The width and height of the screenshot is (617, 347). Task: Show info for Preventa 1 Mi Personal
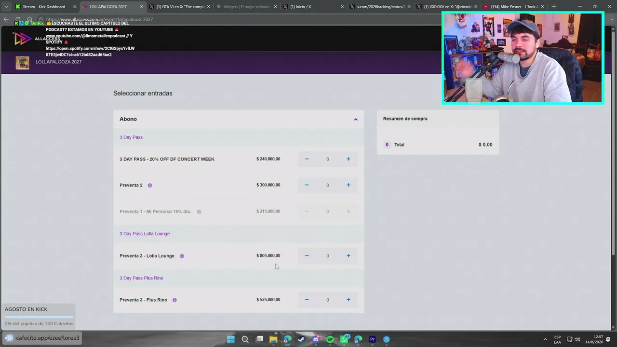pos(199,212)
